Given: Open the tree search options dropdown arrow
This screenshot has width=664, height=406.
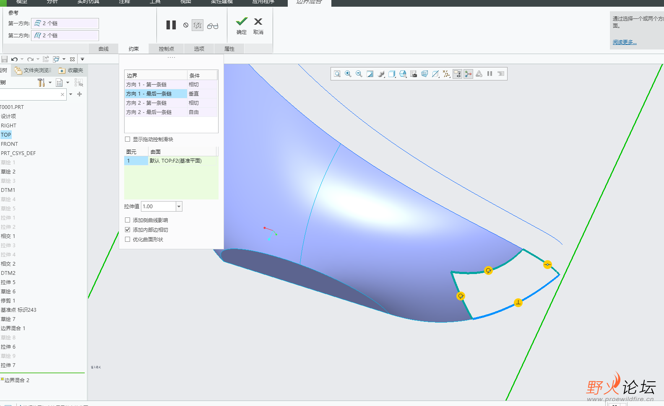Looking at the screenshot, I should (x=70, y=94).
